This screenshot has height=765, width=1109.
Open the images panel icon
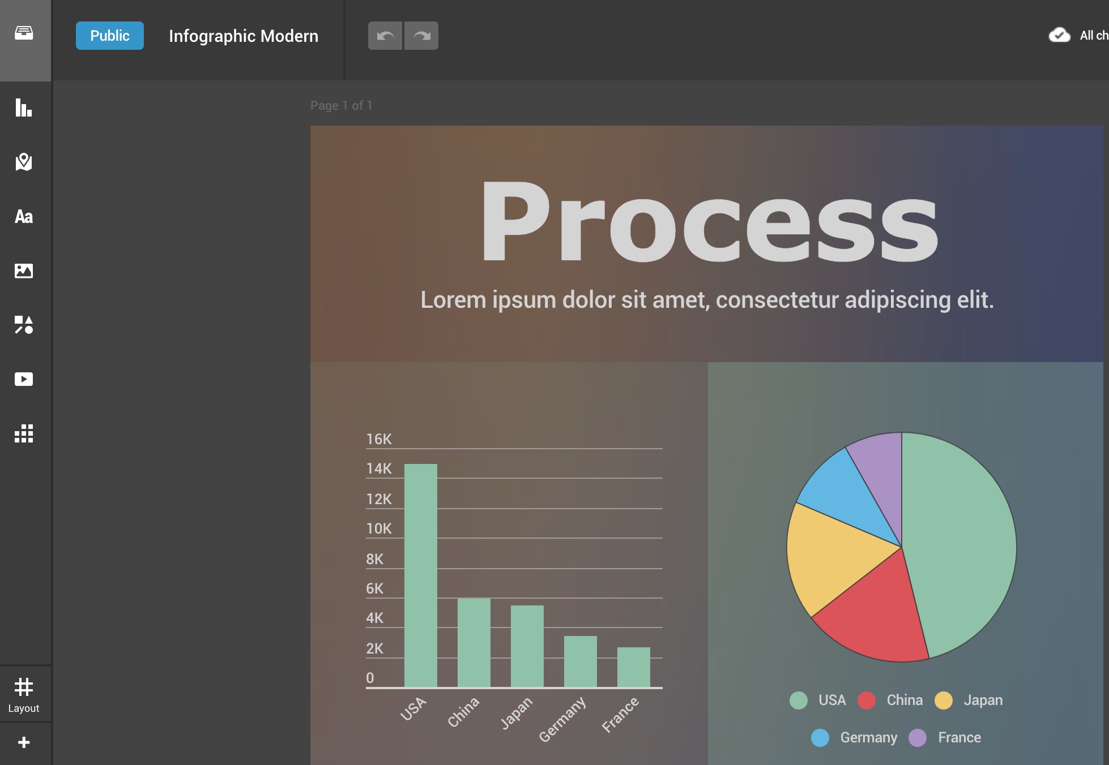point(24,271)
